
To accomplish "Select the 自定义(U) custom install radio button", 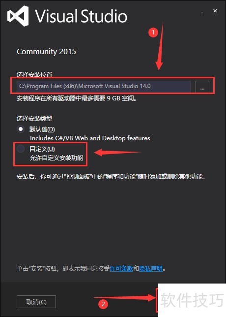I will [21, 149].
